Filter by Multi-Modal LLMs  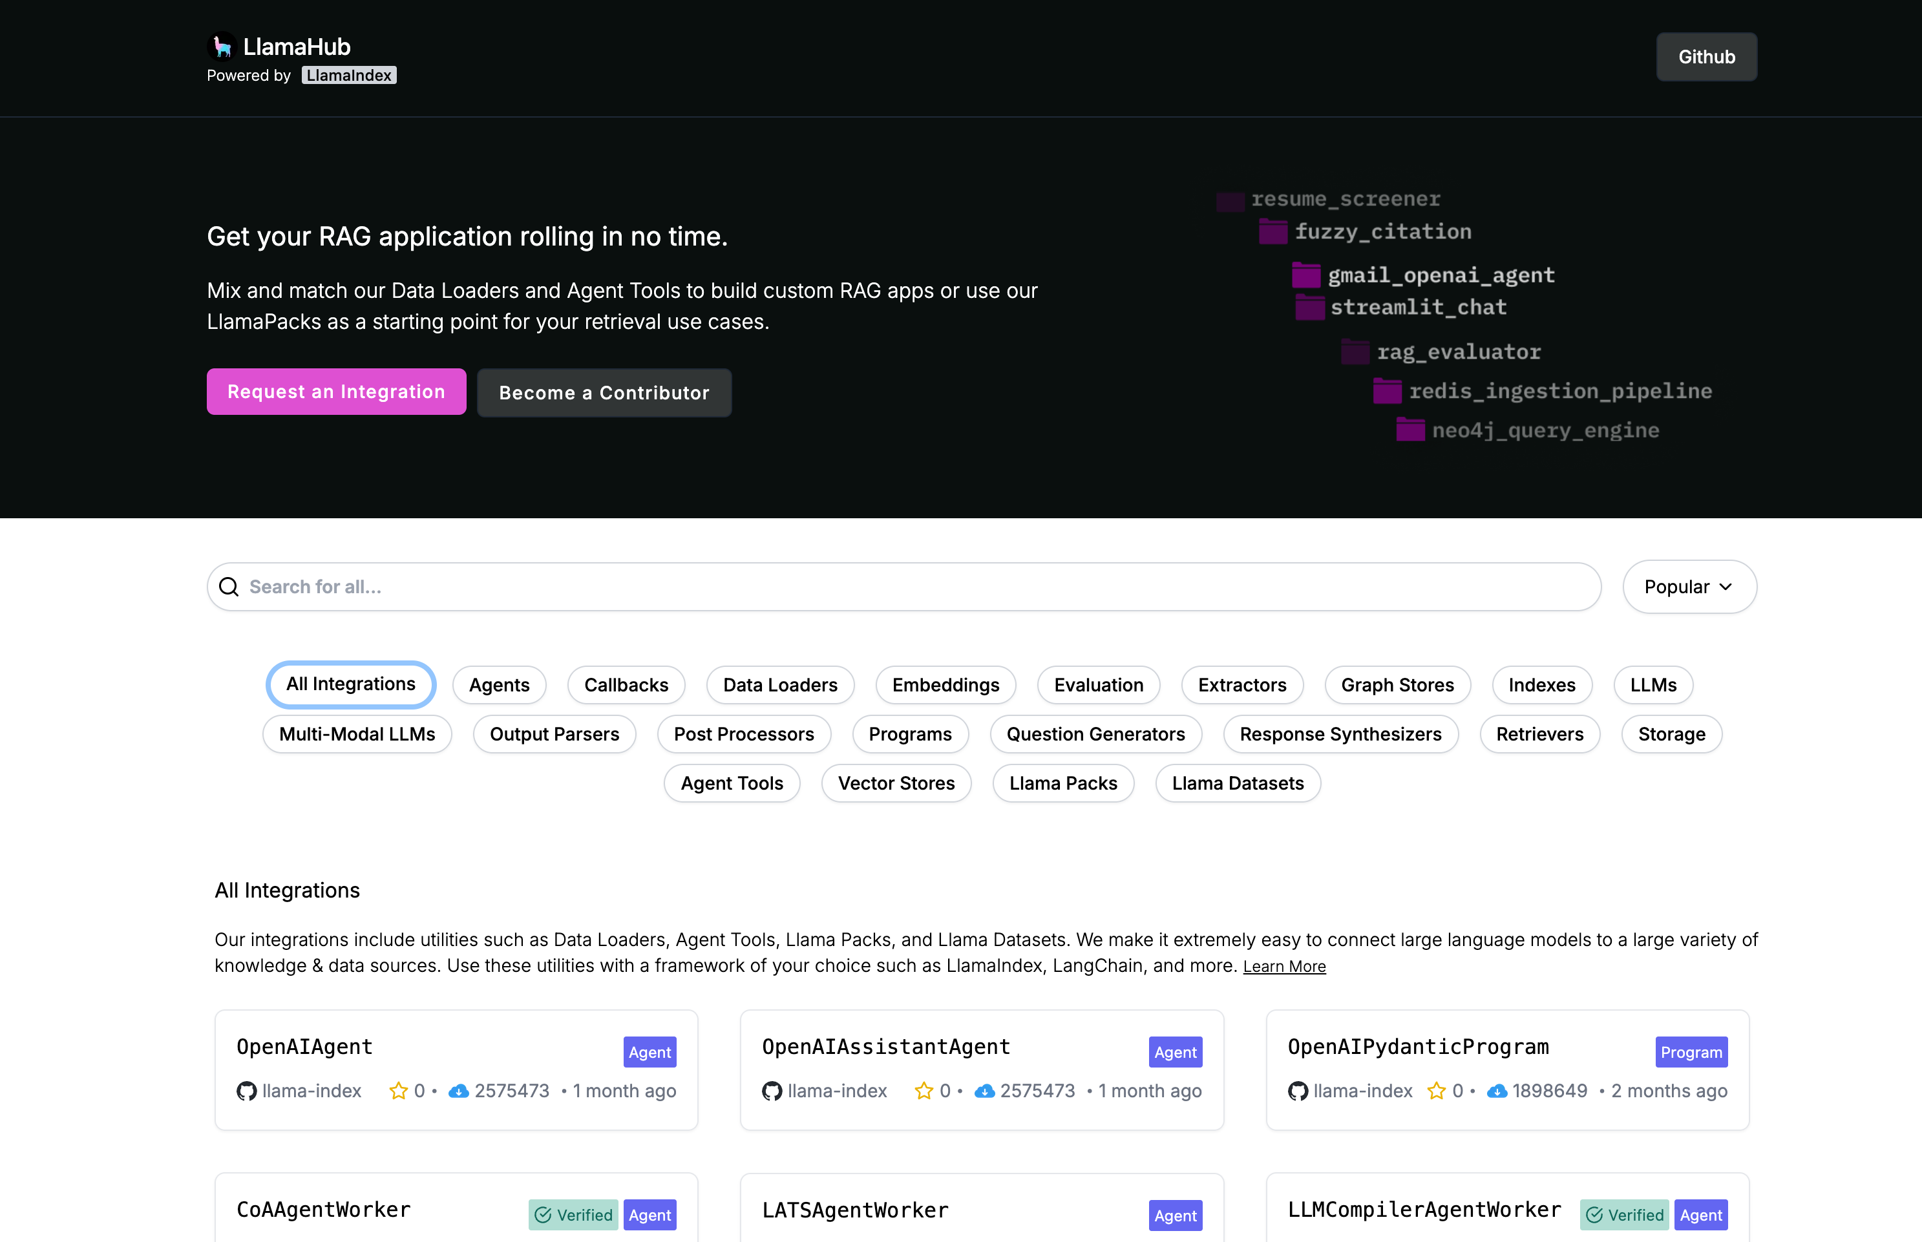pos(357,734)
